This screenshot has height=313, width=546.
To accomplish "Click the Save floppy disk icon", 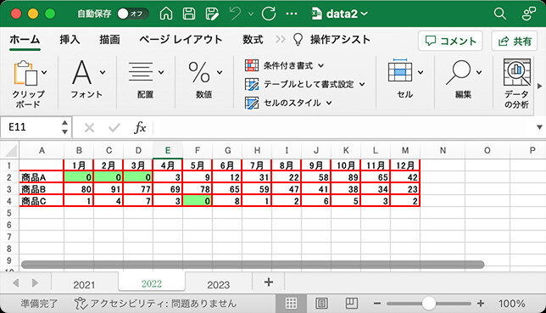I will coord(189,14).
